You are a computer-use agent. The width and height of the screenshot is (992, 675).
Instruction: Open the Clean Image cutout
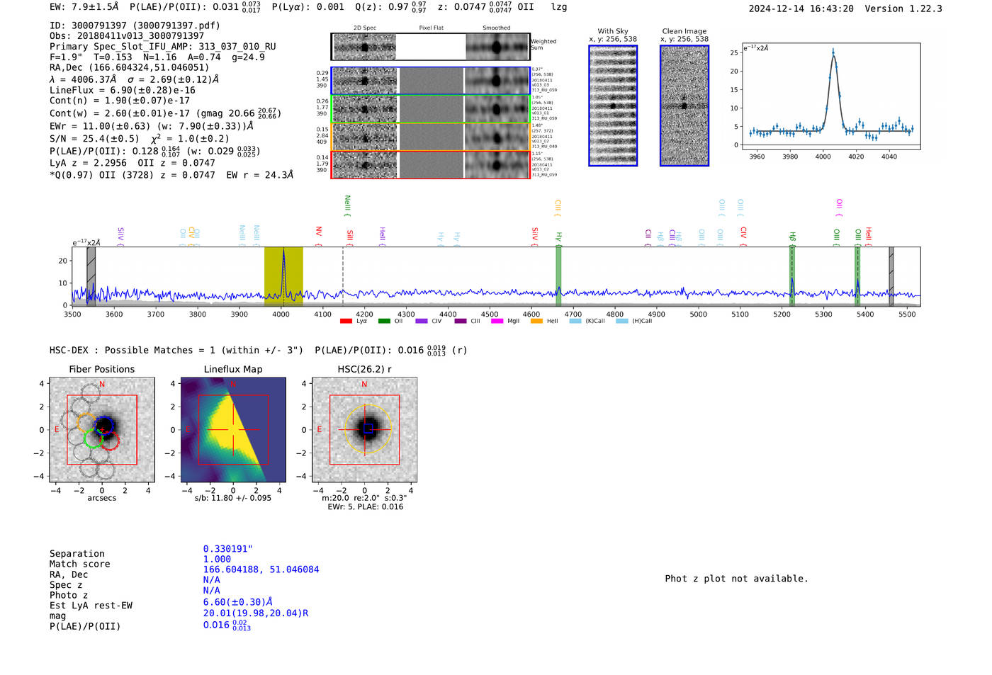point(684,106)
